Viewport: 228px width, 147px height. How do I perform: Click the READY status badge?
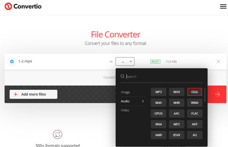pyautogui.click(x=155, y=62)
